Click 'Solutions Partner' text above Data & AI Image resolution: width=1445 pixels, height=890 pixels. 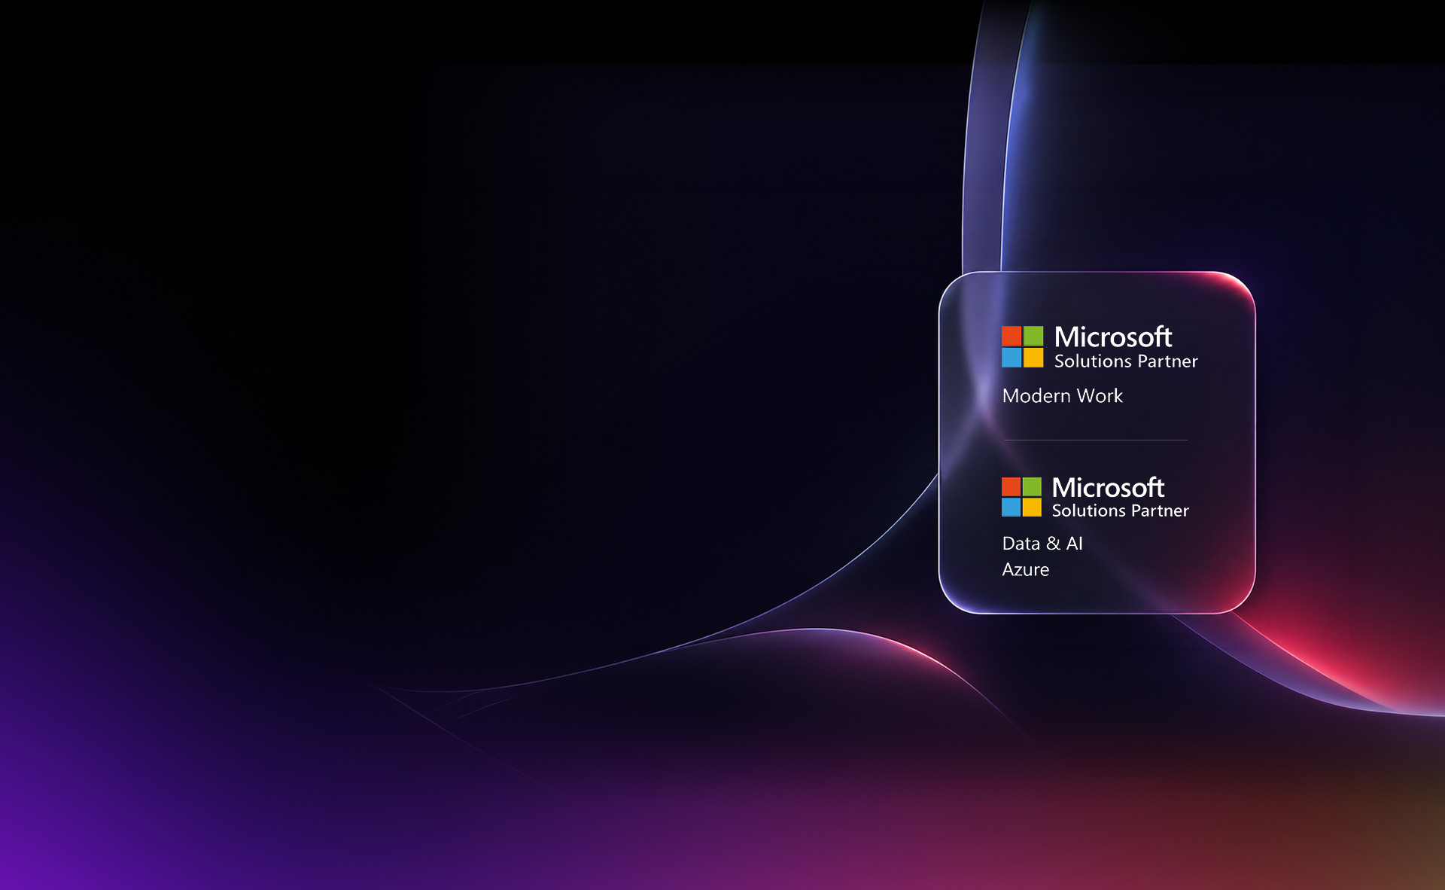coord(1120,511)
